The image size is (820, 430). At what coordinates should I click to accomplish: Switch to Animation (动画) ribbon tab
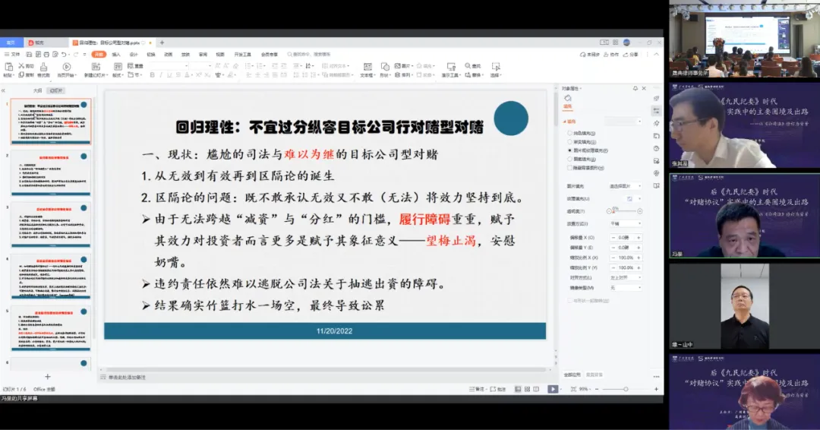pyautogui.click(x=169, y=55)
